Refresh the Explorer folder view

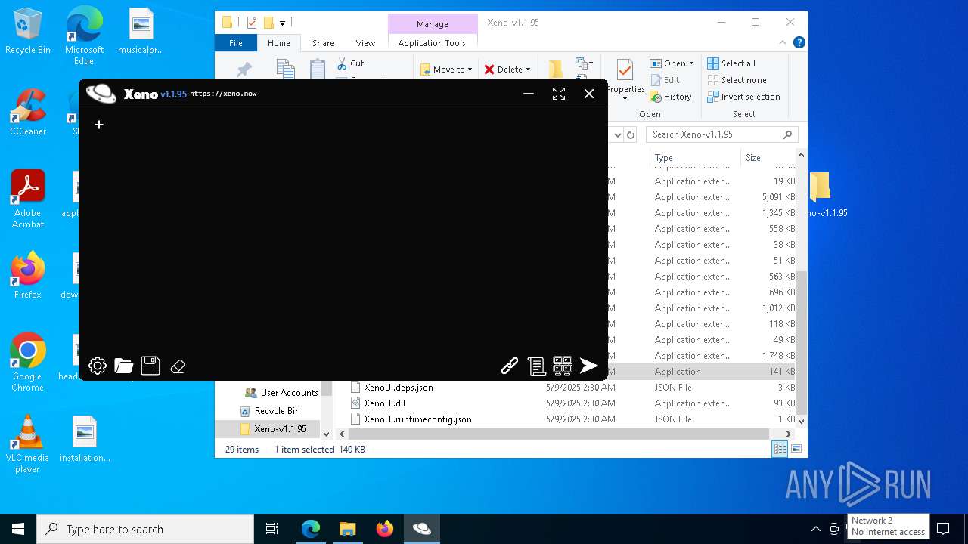click(x=631, y=134)
